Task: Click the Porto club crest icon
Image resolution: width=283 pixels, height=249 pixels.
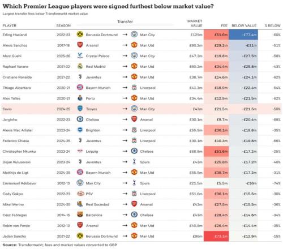Action: [80, 98]
